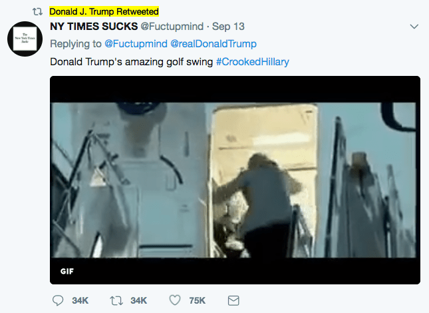Open the @realDonaldTrump mention link
Viewport: 429px width, 313px height.
tap(214, 44)
